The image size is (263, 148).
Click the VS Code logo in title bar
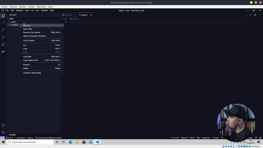click(x=2, y=10)
